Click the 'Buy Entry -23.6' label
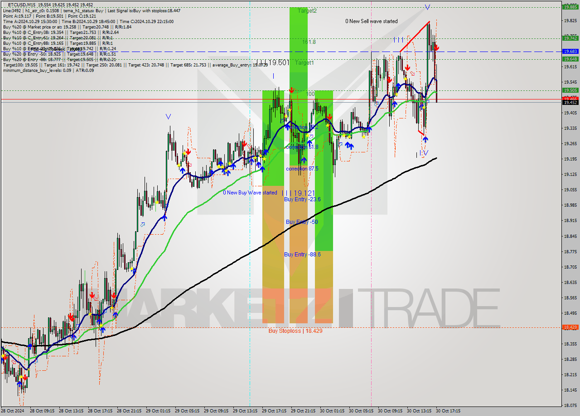 pos(302,199)
